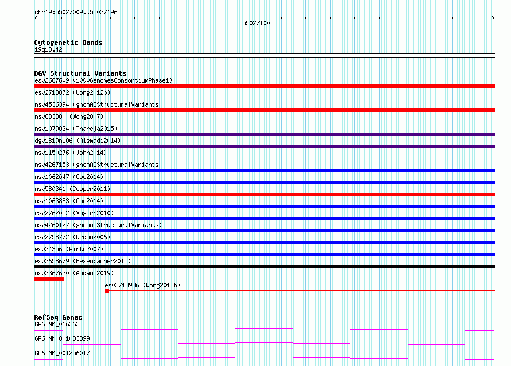Open esv2762052 (Vogler2010) variant
This screenshot has width=511, height=366.
click(74, 213)
